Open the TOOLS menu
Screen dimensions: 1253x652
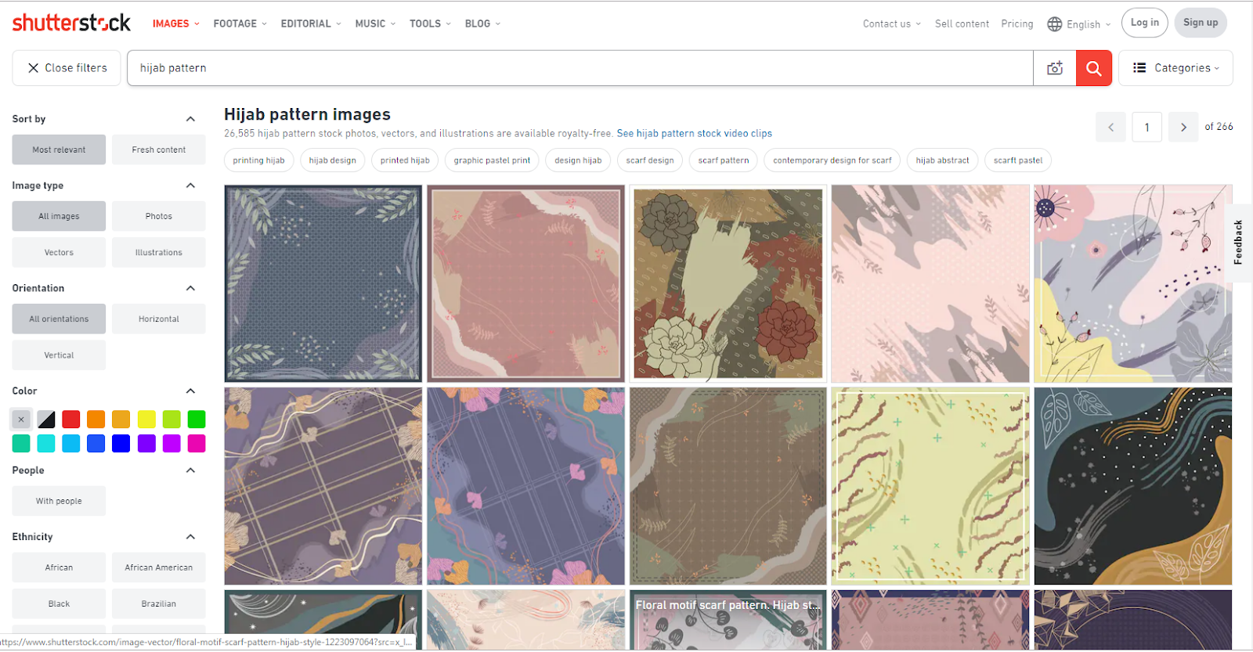click(430, 23)
